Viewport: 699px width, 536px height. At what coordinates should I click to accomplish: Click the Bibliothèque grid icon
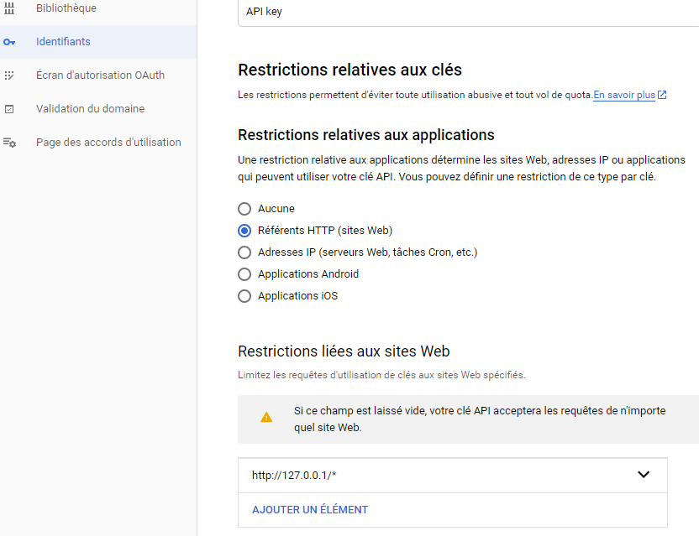pyautogui.click(x=10, y=8)
